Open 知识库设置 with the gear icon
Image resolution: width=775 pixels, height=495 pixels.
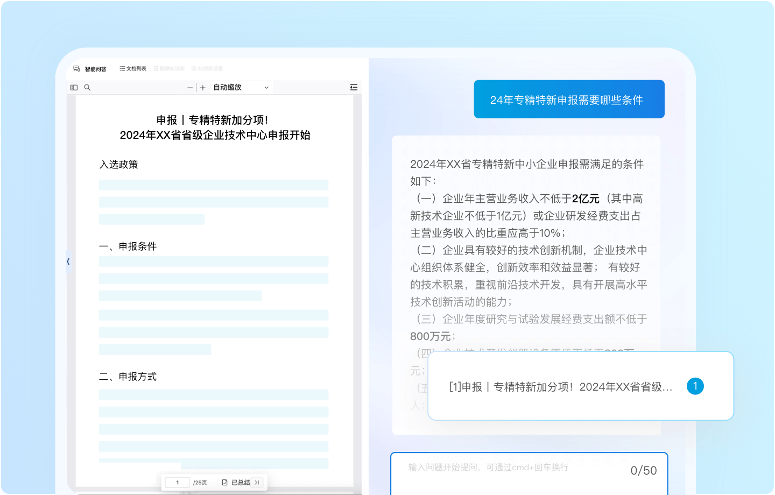pyautogui.click(x=194, y=68)
